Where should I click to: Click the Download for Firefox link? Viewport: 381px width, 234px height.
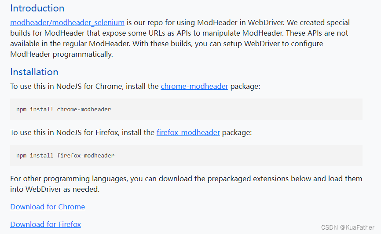click(45, 224)
